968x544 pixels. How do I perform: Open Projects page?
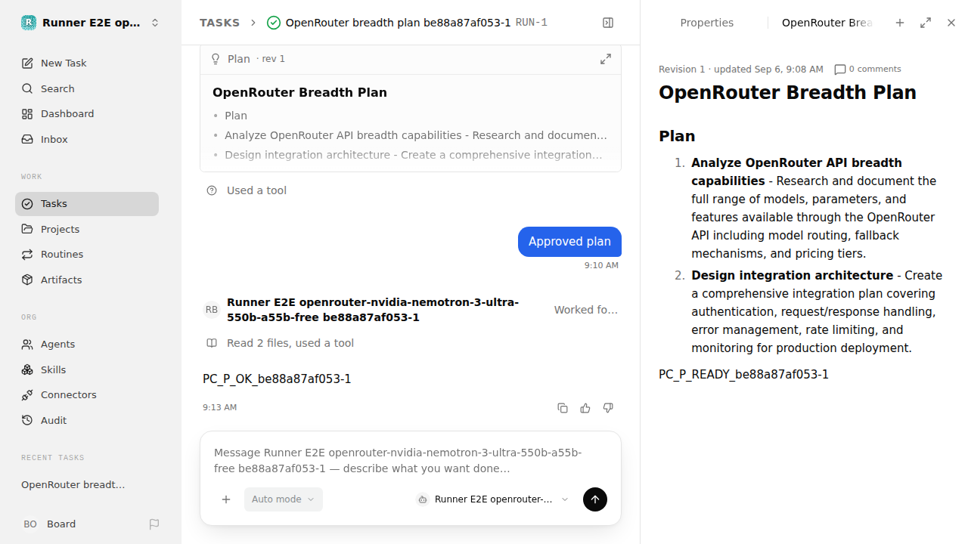tap(87, 229)
